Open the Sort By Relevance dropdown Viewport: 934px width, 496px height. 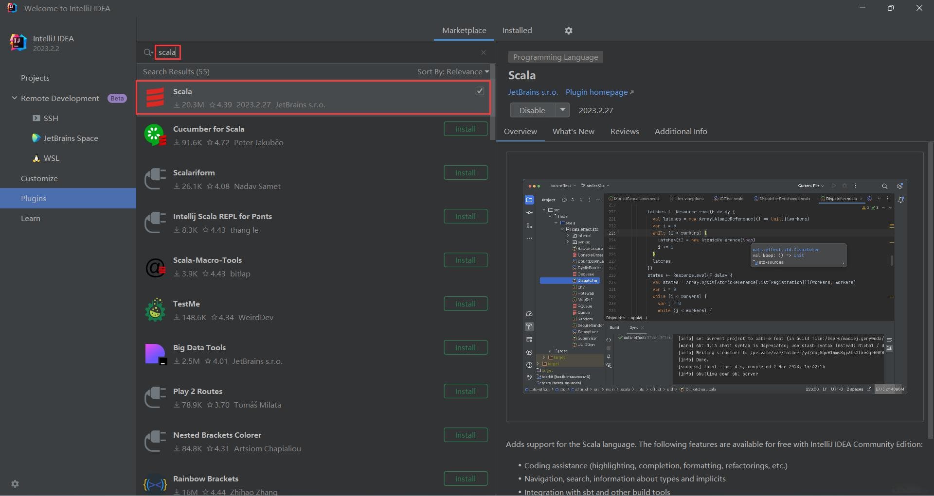(453, 71)
